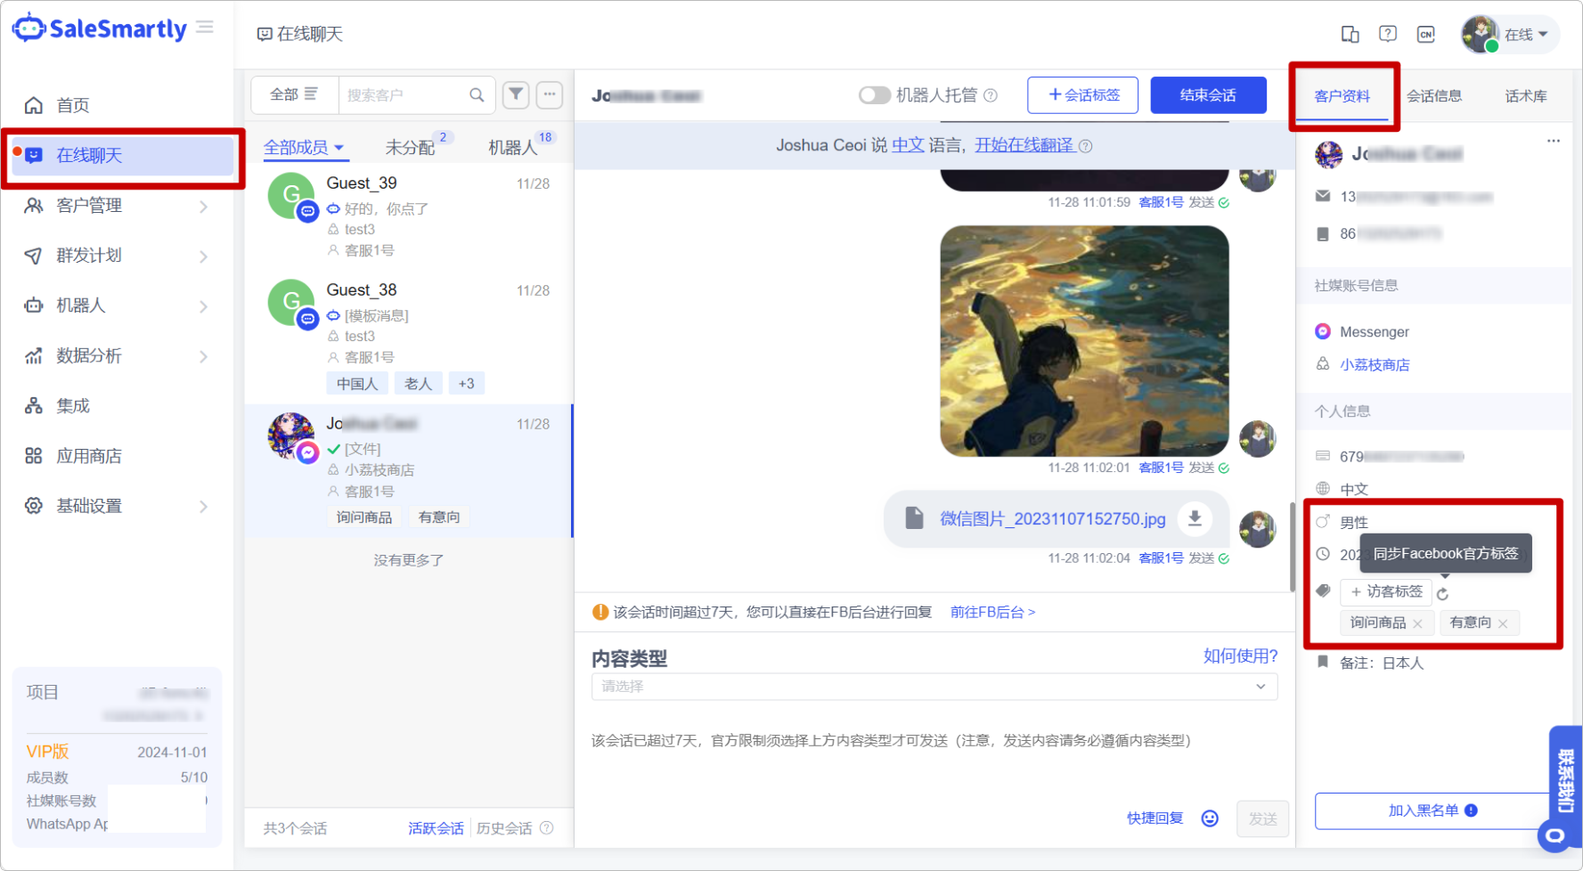1583x871 pixels.
Task: Switch to the 会话信息 tab
Action: click(1433, 96)
